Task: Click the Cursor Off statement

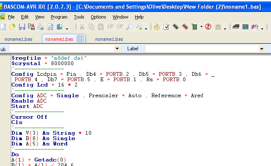Action: [29, 117]
